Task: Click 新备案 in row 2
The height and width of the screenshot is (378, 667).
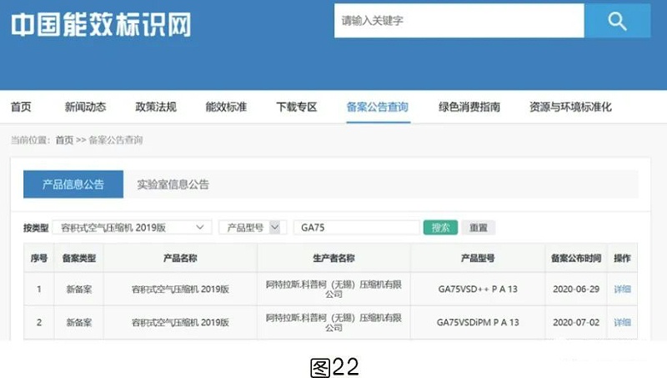Action: 78,322
